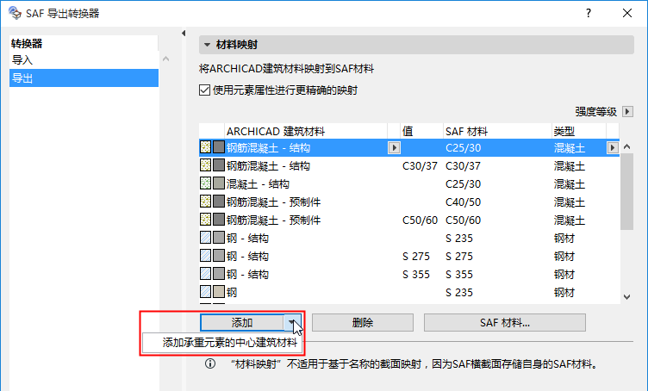The height and width of the screenshot is (391, 648).
Task: Select 钢筋混凝土 - 预制件 row mapped to C40/50
Action: coord(409,202)
